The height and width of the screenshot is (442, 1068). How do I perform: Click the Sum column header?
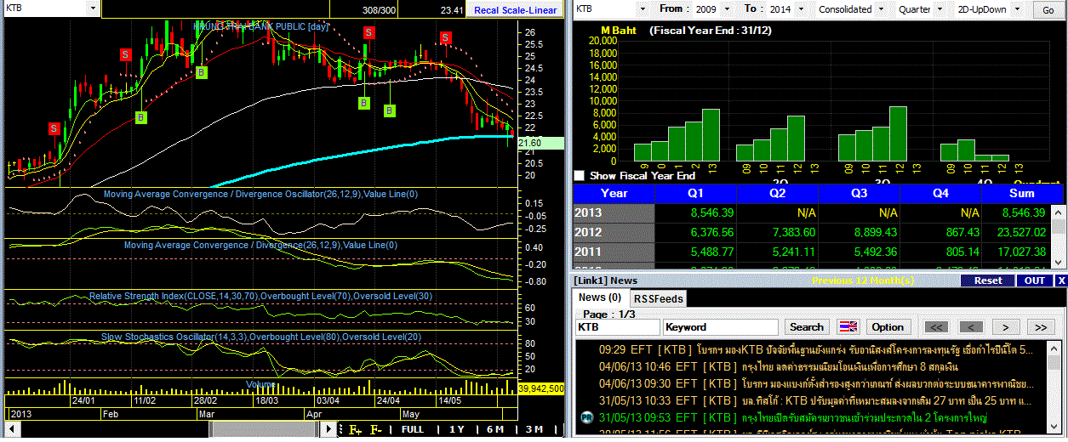point(1024,193)
